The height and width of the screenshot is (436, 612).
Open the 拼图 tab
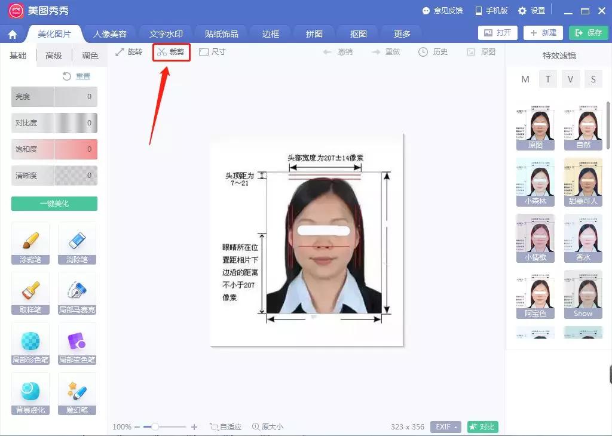314,34
